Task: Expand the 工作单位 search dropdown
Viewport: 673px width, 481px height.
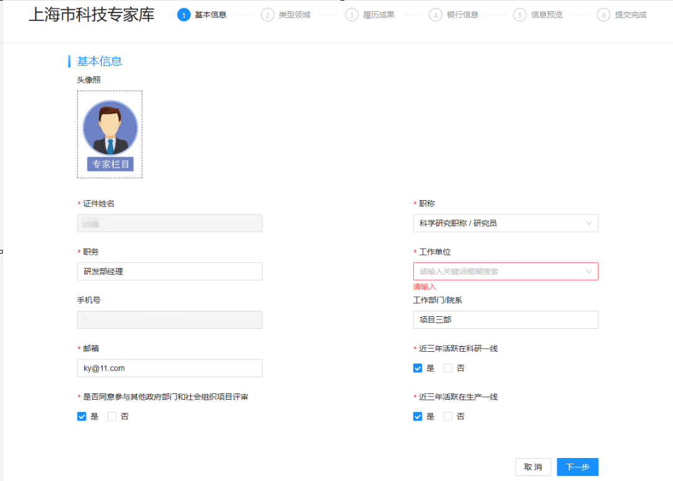Action: pyautogui.click(x=497, y=272)
